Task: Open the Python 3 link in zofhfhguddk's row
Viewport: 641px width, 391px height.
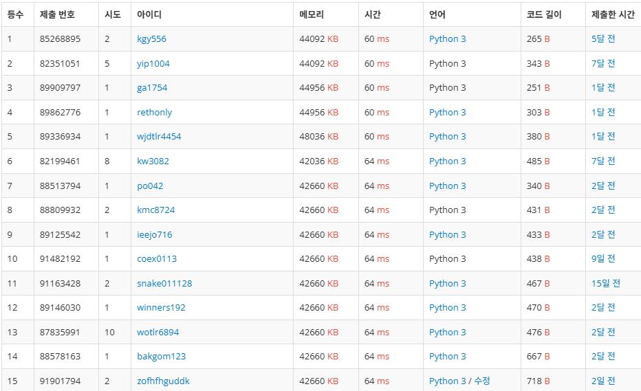Action: pyautogui.click(x=447, y=381)
